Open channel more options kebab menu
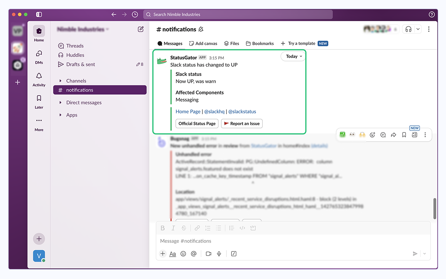The height and width of the screenshot is (279, 446). coord(429,29)
